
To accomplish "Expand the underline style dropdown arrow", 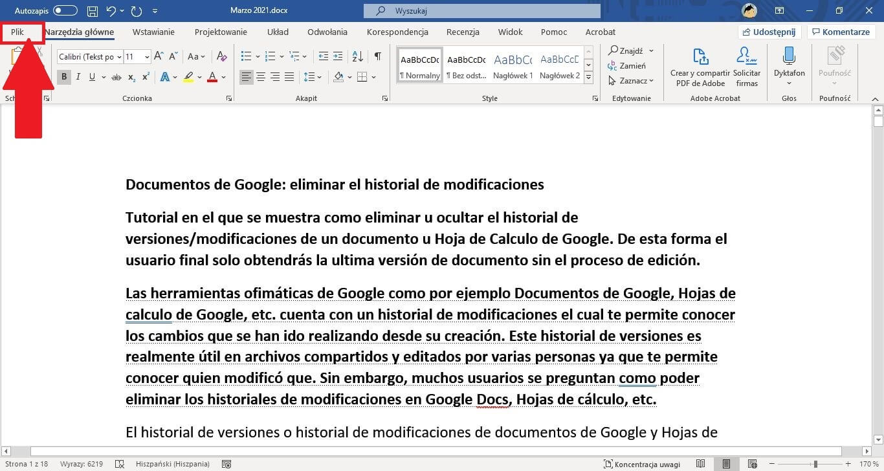I will pyautogui.click(x=103, y=77).
